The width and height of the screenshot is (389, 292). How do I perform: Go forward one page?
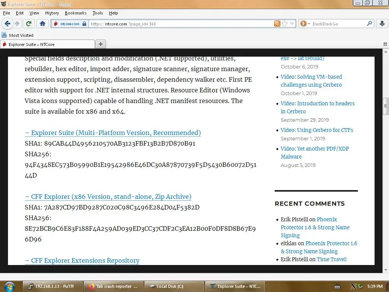(17, 24)
